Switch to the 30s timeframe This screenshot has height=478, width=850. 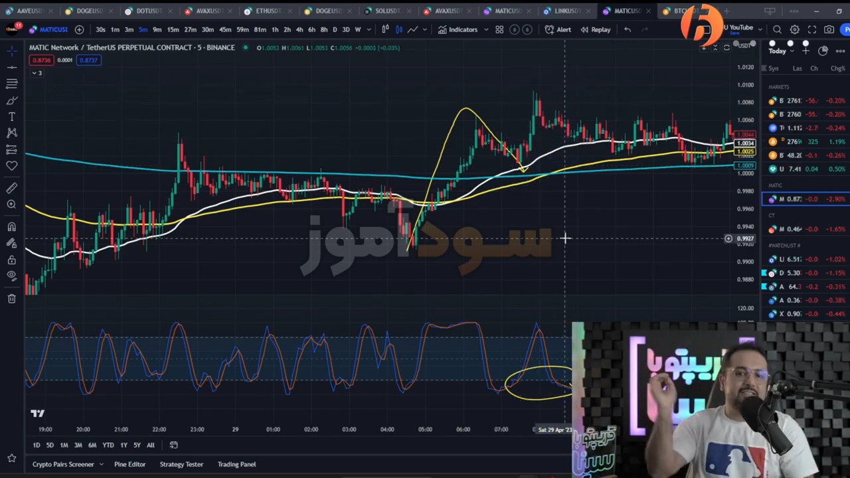pyautogui.click(x=100, y=29)
